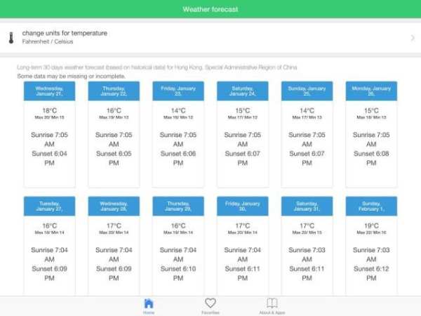This screenshot has width=421, height=316.
Task: Tap 14°C on the Friday, January 23 card
Action: click(178, 111)
